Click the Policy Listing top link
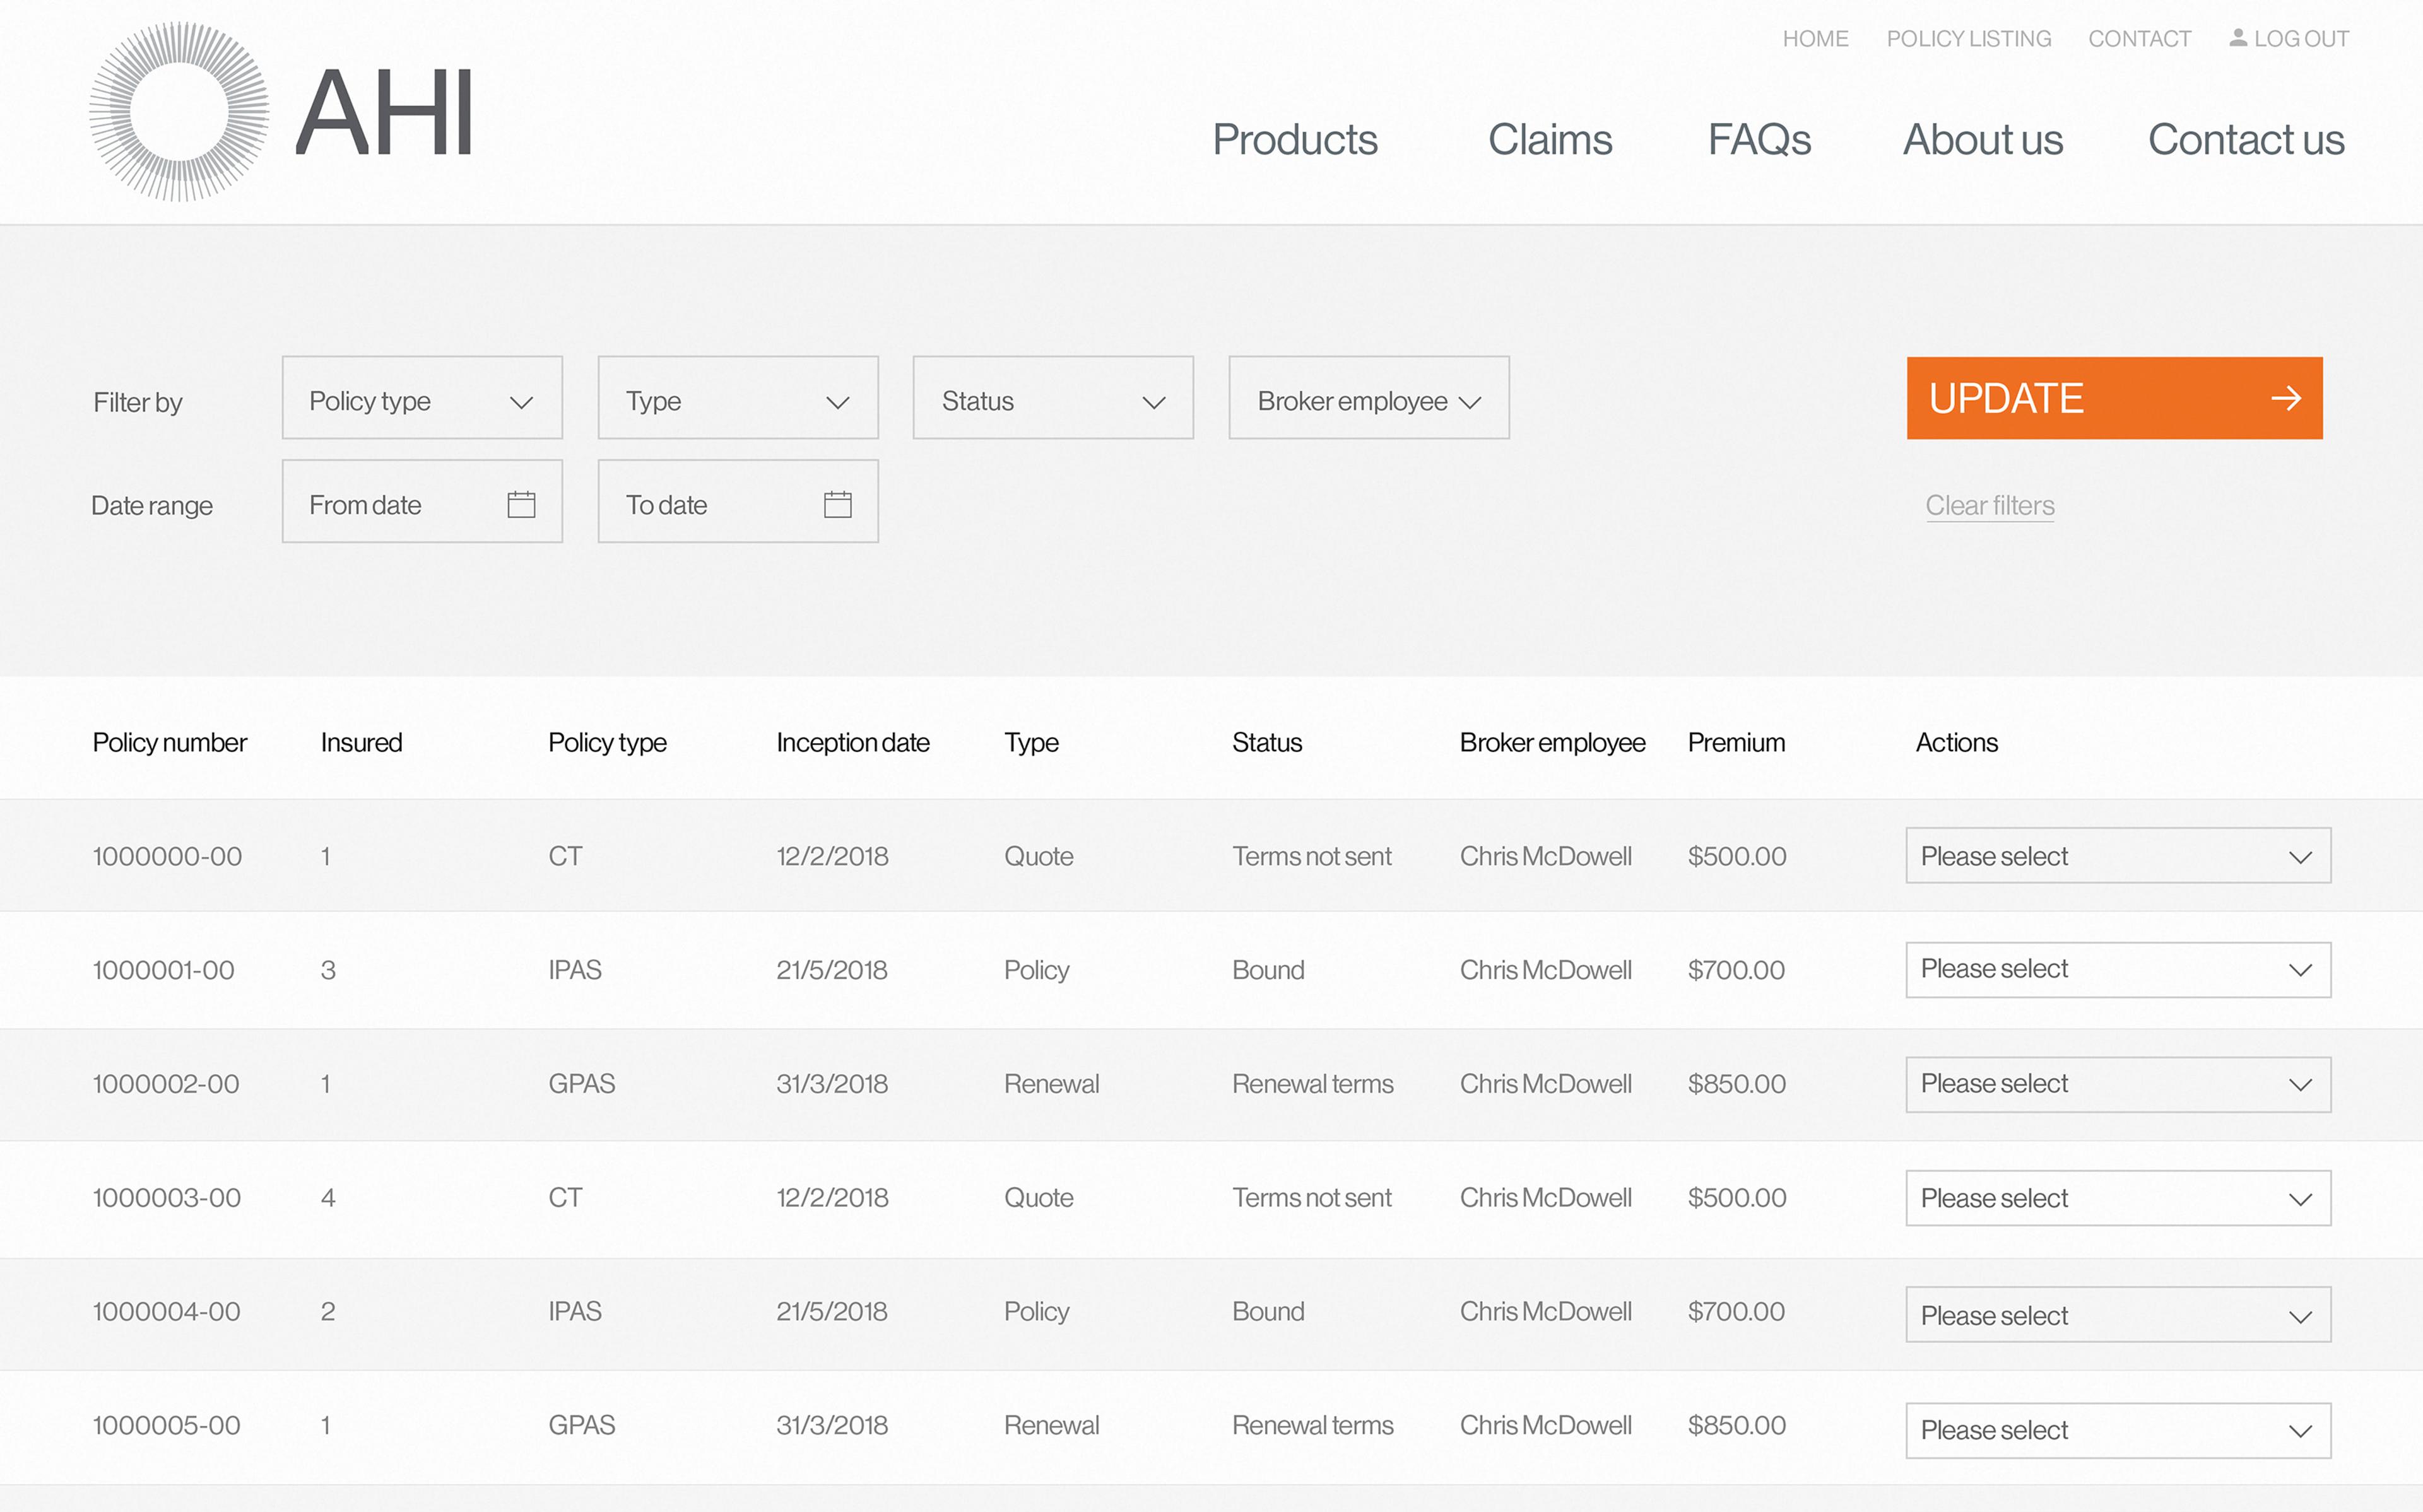The width and height of the screenshot is (2423, 1512). click(x=1968, y=39)
